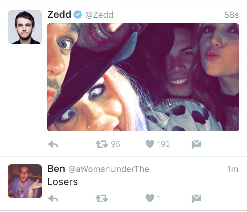This screenshot has width=247, height=212.
Task: Retweet Ben's Losers tweet
Action: [102, 198]
